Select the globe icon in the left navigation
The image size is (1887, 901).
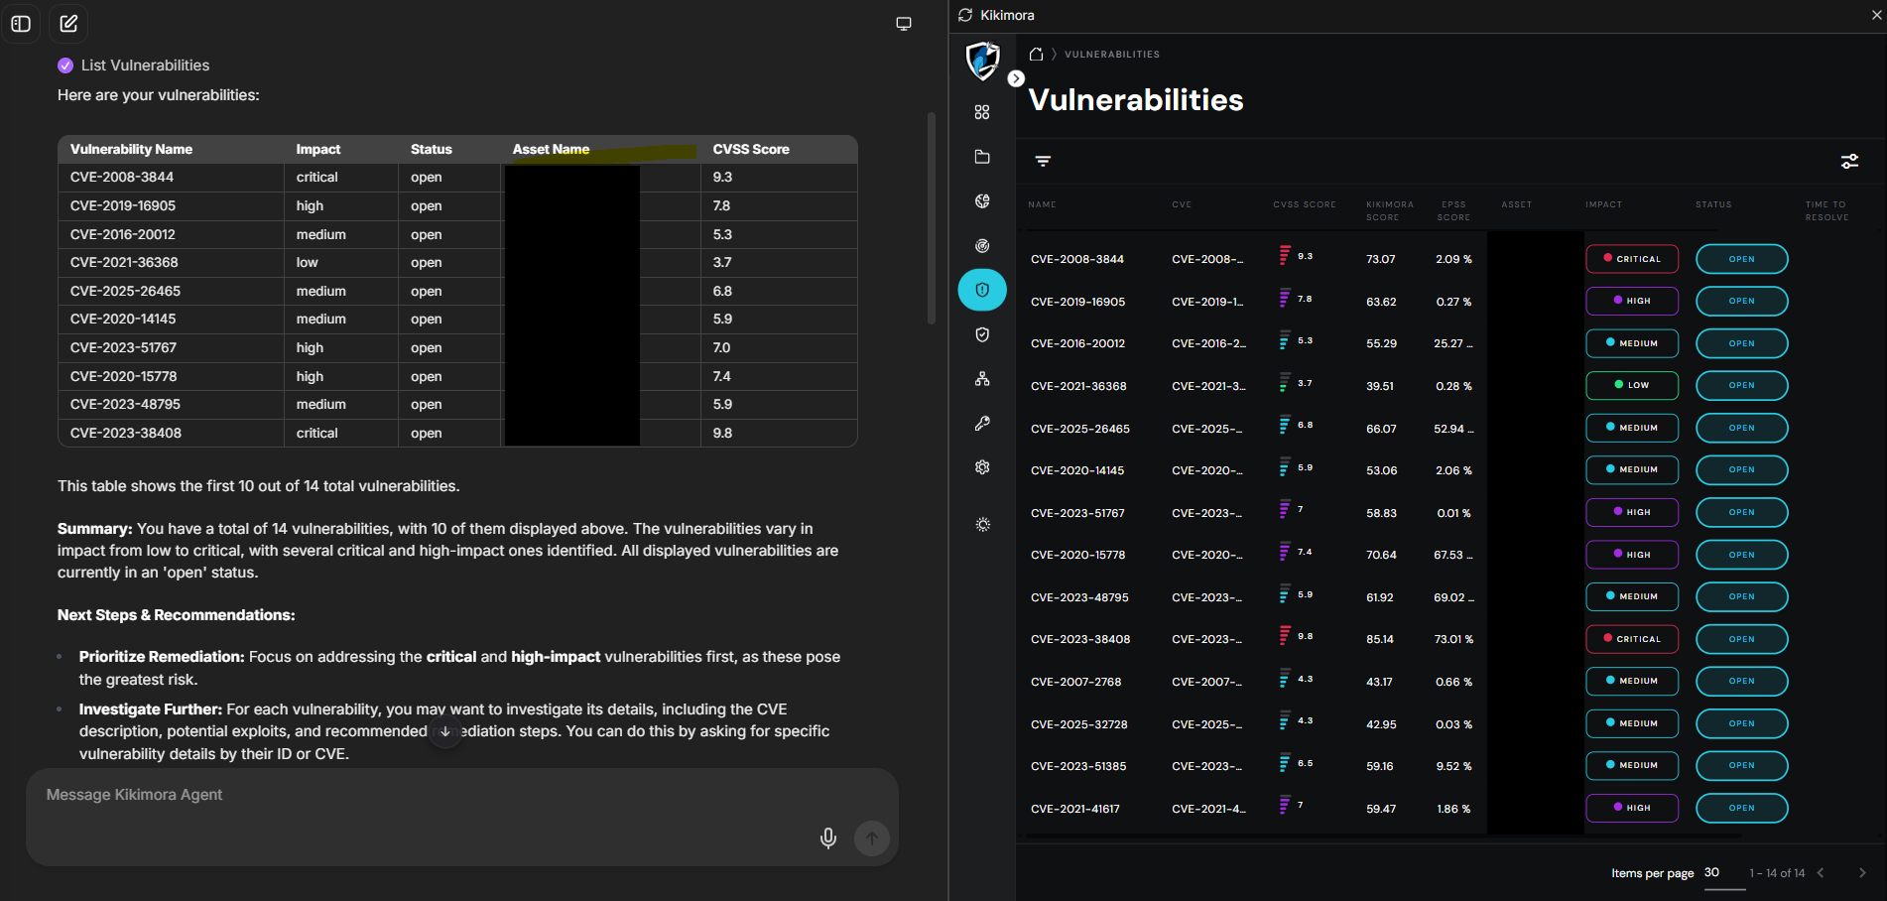982,200
